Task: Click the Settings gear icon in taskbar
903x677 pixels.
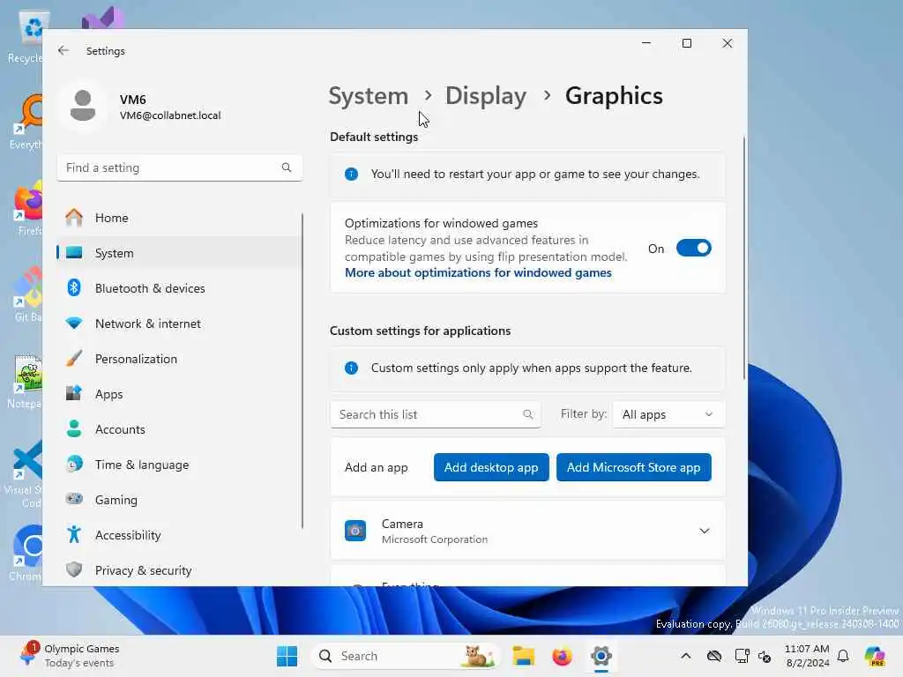Action: [x=601, y=656]
